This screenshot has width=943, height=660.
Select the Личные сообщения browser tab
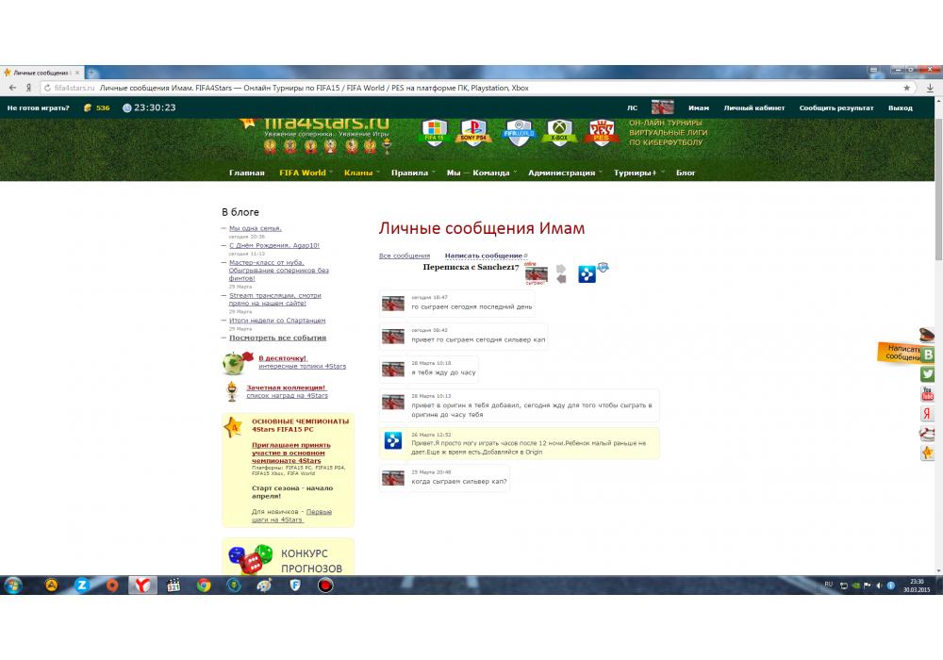coord(42,73)
